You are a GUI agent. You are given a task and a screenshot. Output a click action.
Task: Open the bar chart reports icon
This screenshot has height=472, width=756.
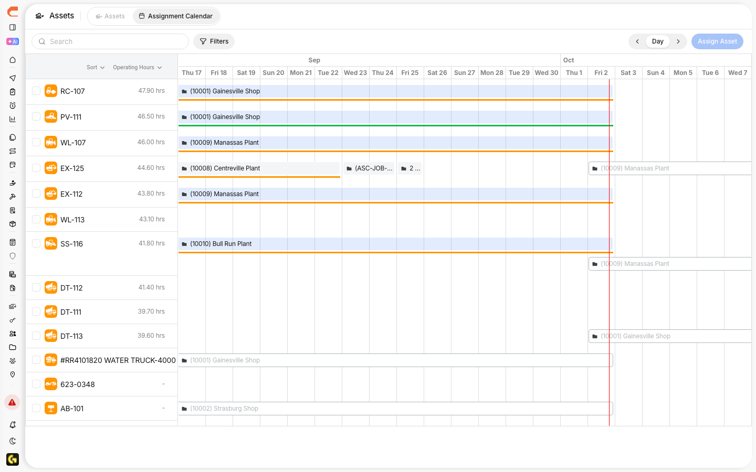coord(13,119)
